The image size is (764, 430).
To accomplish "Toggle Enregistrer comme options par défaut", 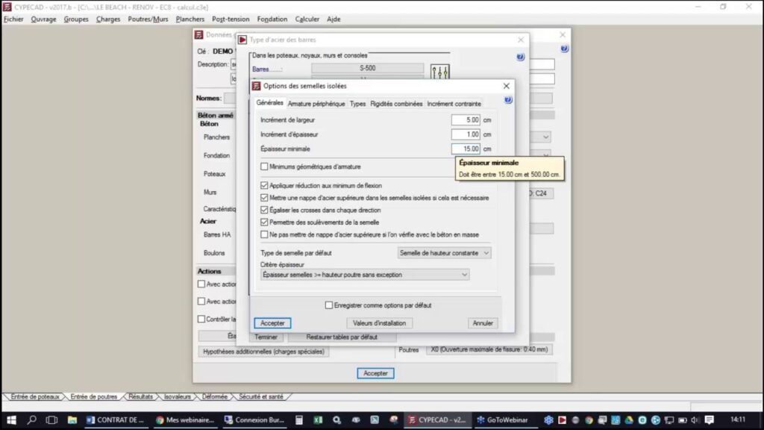I will [x=329, y=305].
